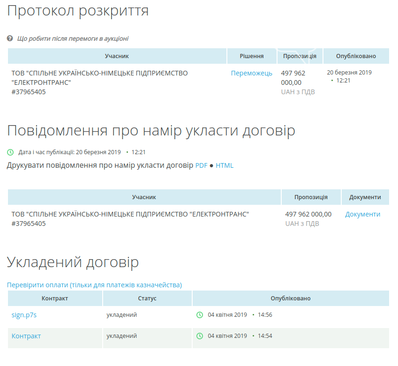Click the Опубліковано header in the contract table

pos(291,299)
